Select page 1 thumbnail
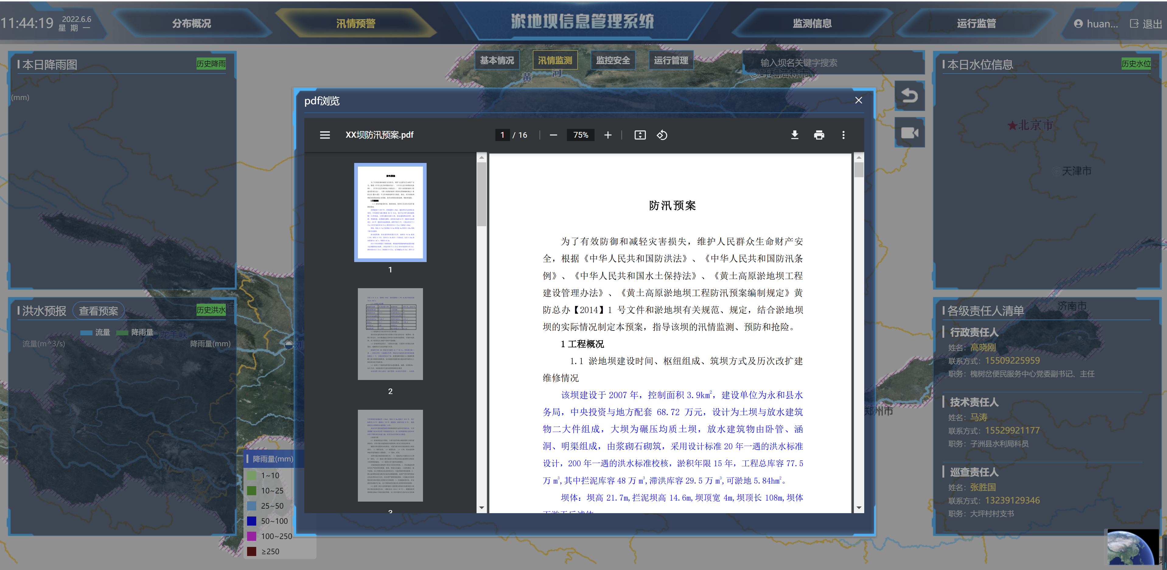 tap(390, 212)
